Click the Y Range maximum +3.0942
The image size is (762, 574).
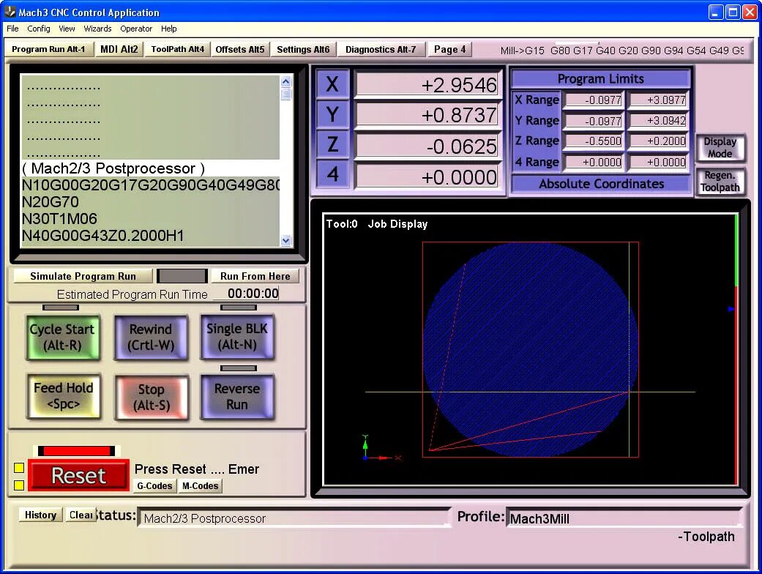pos(658,121)
